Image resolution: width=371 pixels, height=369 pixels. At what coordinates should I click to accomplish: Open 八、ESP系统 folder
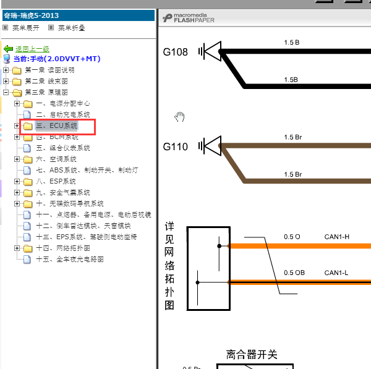pyautogui.click(x=56, y=181)
